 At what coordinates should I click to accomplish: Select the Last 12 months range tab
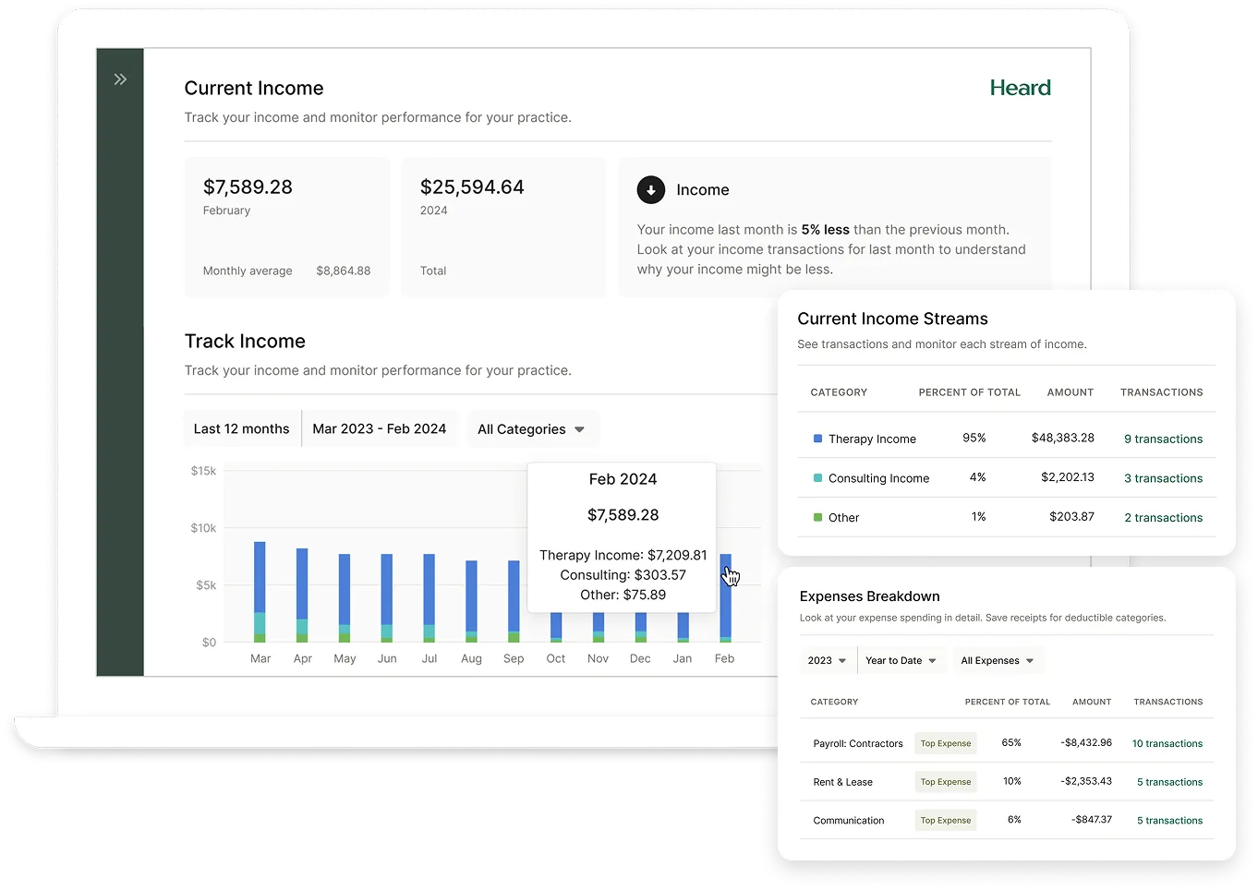242,429
